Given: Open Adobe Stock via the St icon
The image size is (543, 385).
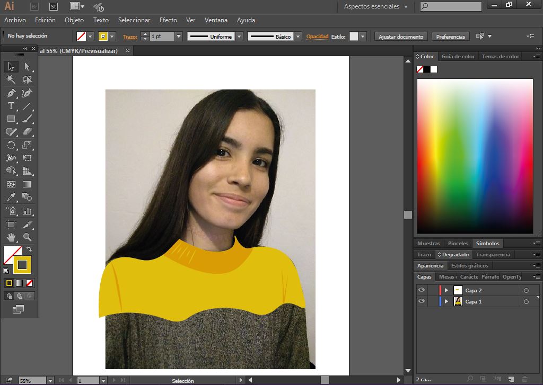Looking at the screenshot, I should point(54,6).
